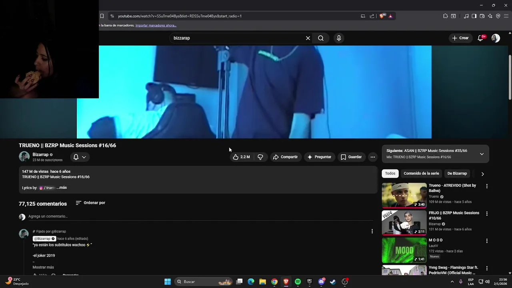Open Brave Rewards triangle icon
The height and width of the screenshot is (288, 512).
tap(390, 16)
